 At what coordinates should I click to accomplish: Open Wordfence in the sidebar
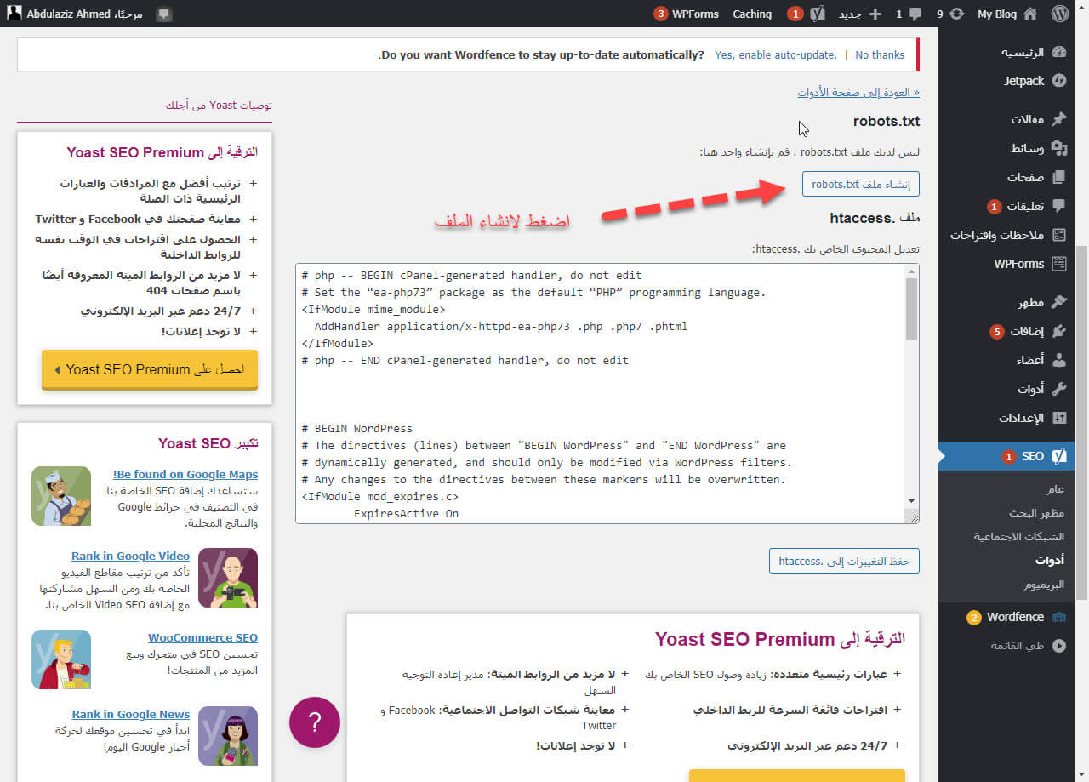coord(1014,617)
